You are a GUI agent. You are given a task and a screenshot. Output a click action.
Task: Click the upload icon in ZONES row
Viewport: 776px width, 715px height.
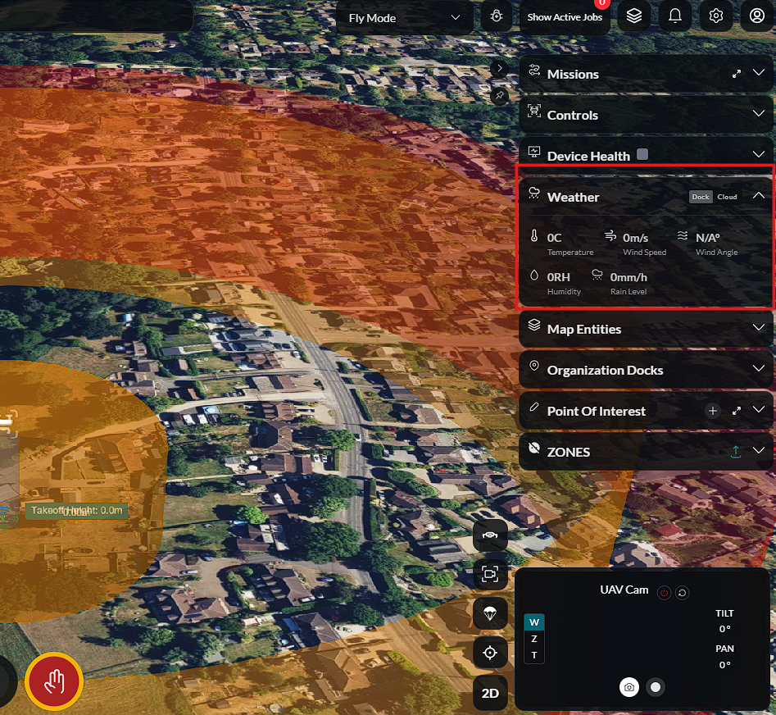736,451
